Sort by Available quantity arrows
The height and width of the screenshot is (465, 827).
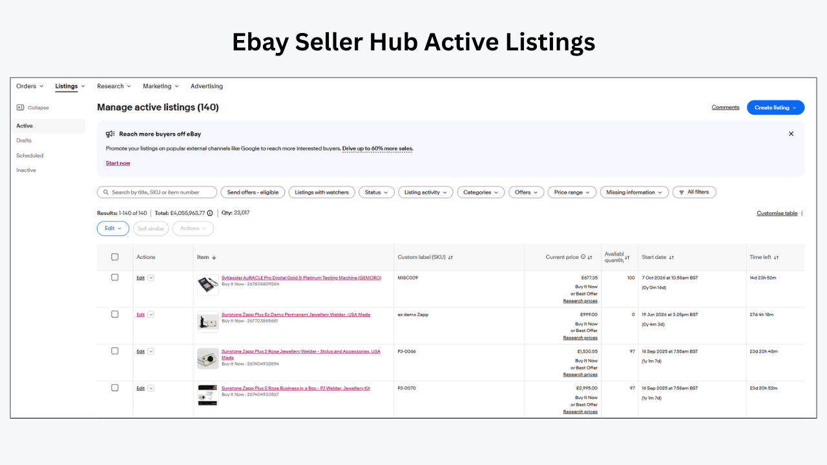(x=627, y=257)
